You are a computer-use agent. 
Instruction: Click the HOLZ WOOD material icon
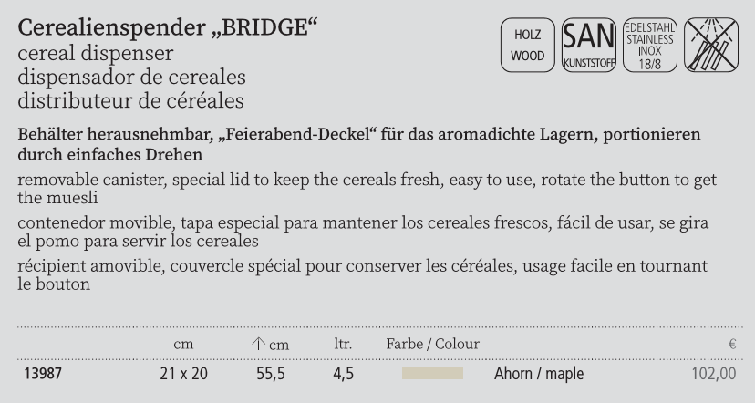[529, 45]
